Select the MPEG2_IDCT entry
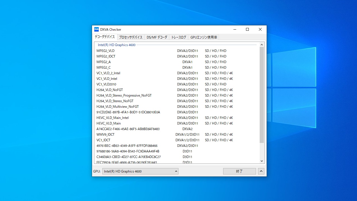The image size is (357, 201). [177, 56]
